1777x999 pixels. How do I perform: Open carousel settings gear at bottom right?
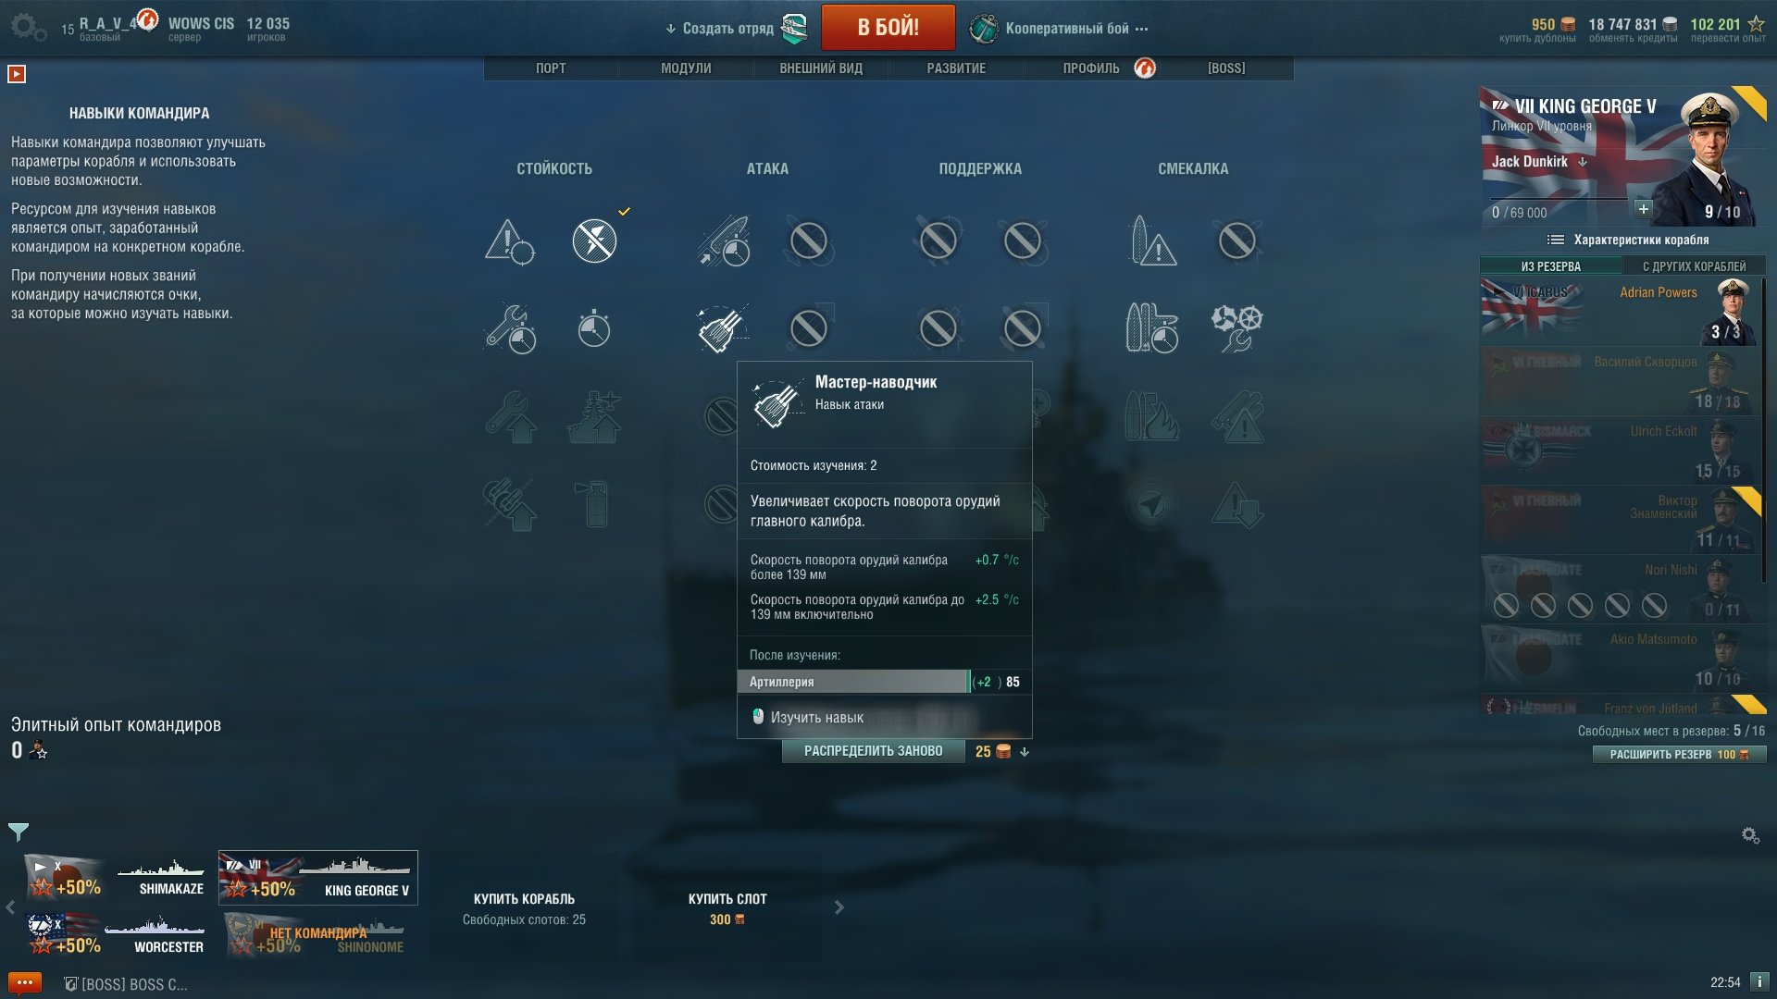point(1750,835)
